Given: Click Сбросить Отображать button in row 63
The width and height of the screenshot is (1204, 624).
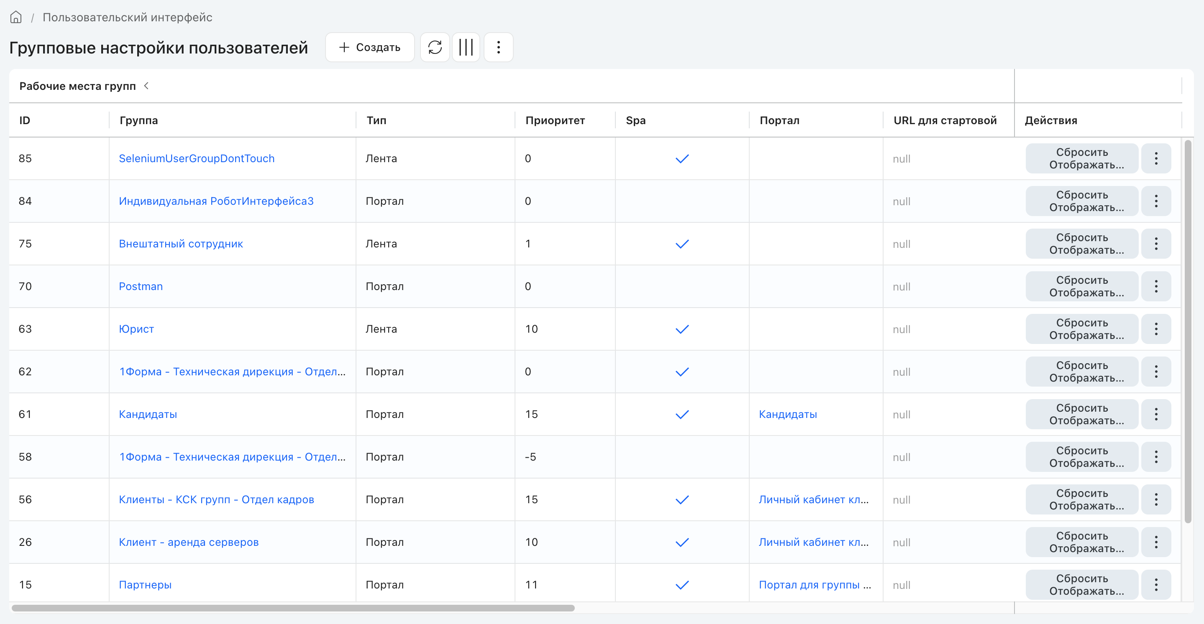Looking at the screenshot, I should point(1081,329).
